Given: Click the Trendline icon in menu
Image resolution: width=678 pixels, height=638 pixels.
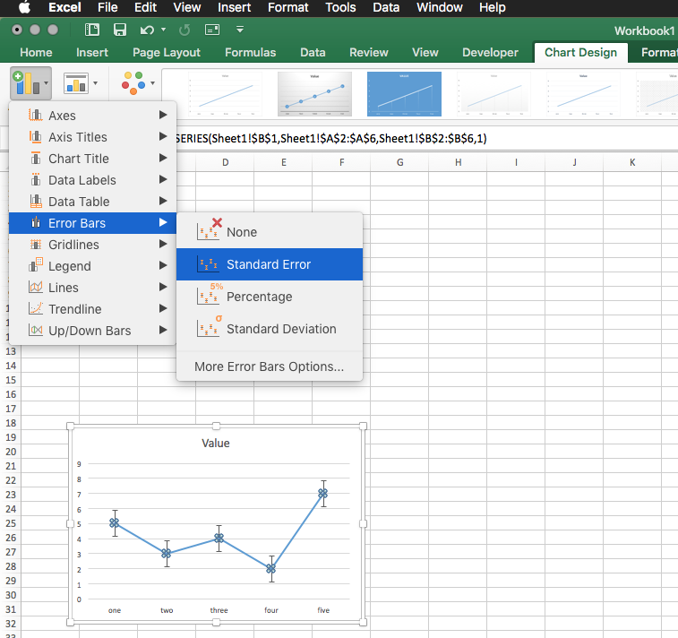Looking at the screenshot, I should pos(36,309).
